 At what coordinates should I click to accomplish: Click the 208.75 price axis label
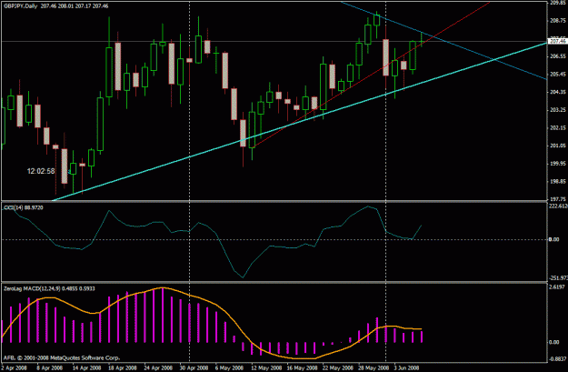coord(558,21)
